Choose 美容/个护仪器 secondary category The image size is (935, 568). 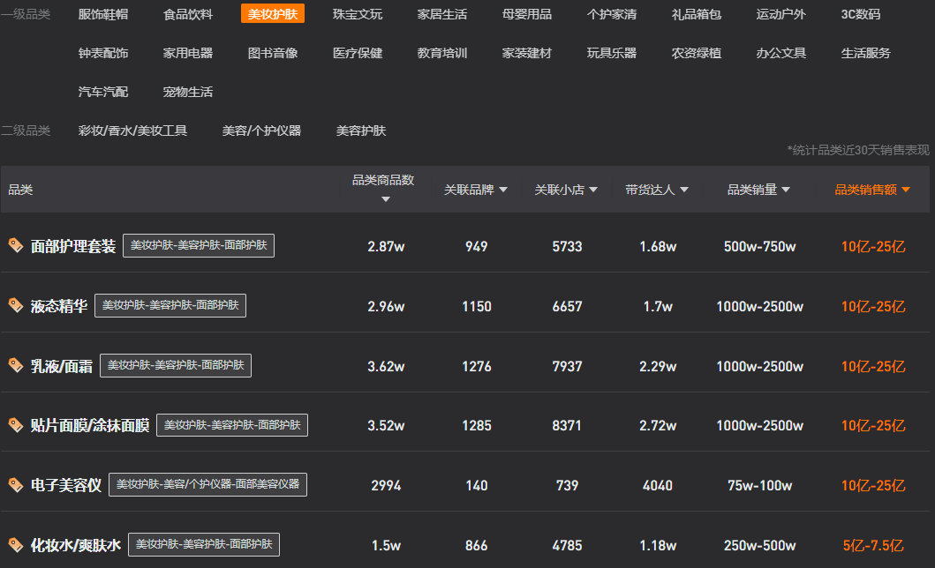coord(261,131)
